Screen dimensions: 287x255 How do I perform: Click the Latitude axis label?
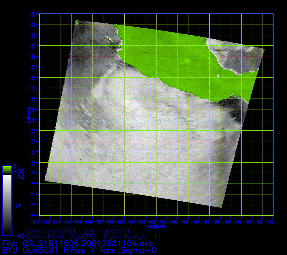coord(29,114)
